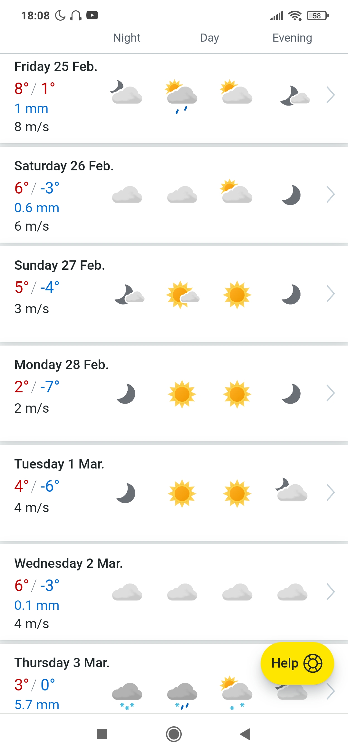Select the Night column header
Screen dimensions: 348x755
pos(127,38)
